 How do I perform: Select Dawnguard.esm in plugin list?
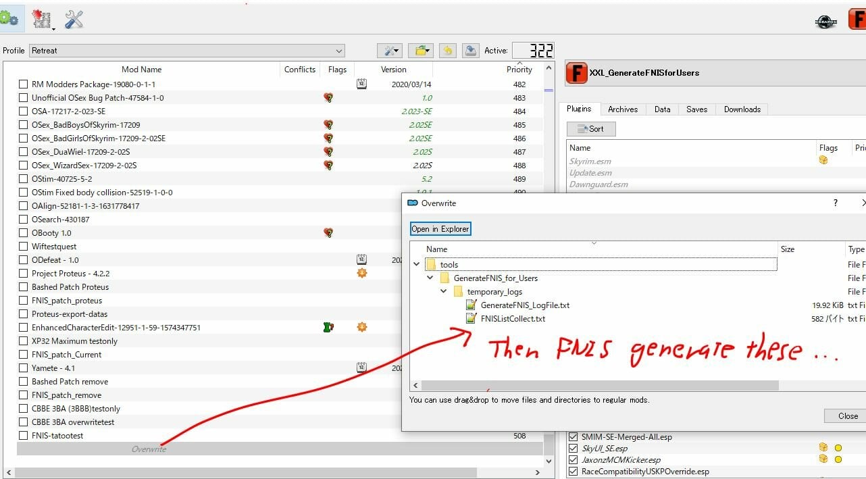click(598, 184)
